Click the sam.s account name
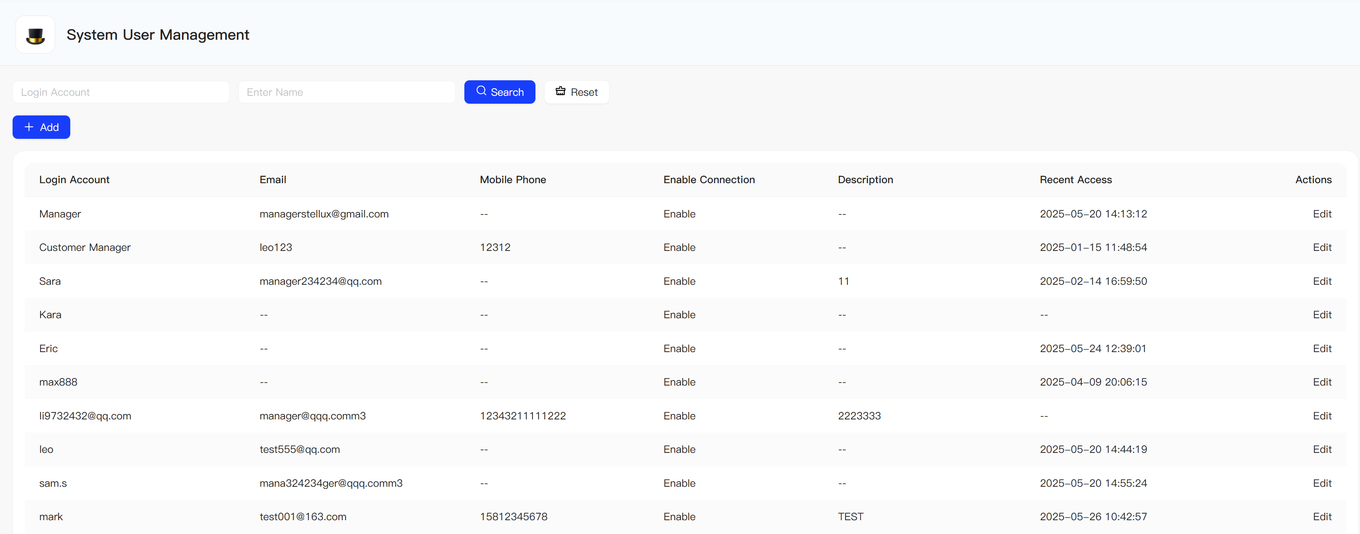This screenshot has height=534, width=1360. pos(53,483)
